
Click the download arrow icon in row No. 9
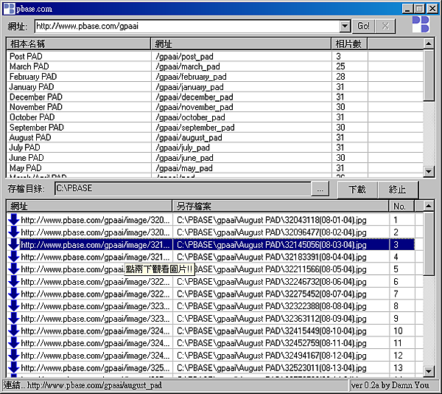click(13, 318)
